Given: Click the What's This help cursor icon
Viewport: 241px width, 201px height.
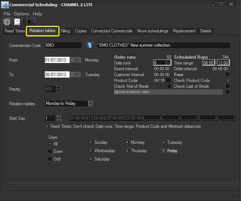Looking at the screenshot, I should click(31, 22).
